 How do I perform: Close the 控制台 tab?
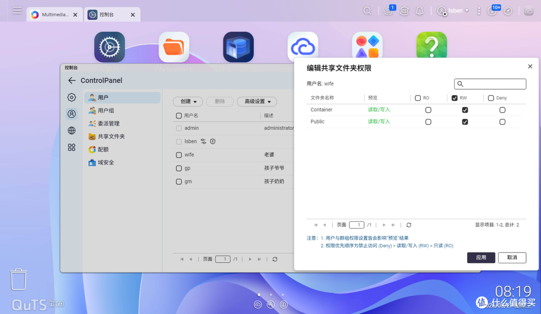coord(133,15)
